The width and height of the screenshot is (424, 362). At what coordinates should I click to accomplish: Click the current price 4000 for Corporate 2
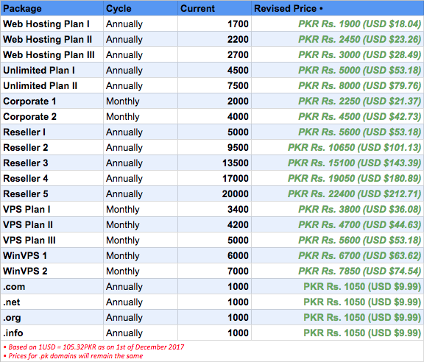click(x=238, y=116)
